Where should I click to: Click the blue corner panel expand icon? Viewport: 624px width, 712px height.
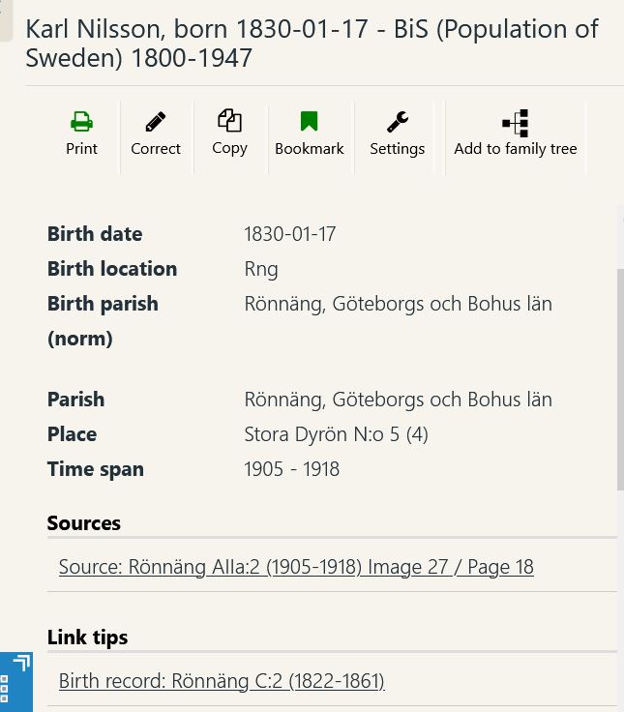pyautogui.click(x=21, y=663)
